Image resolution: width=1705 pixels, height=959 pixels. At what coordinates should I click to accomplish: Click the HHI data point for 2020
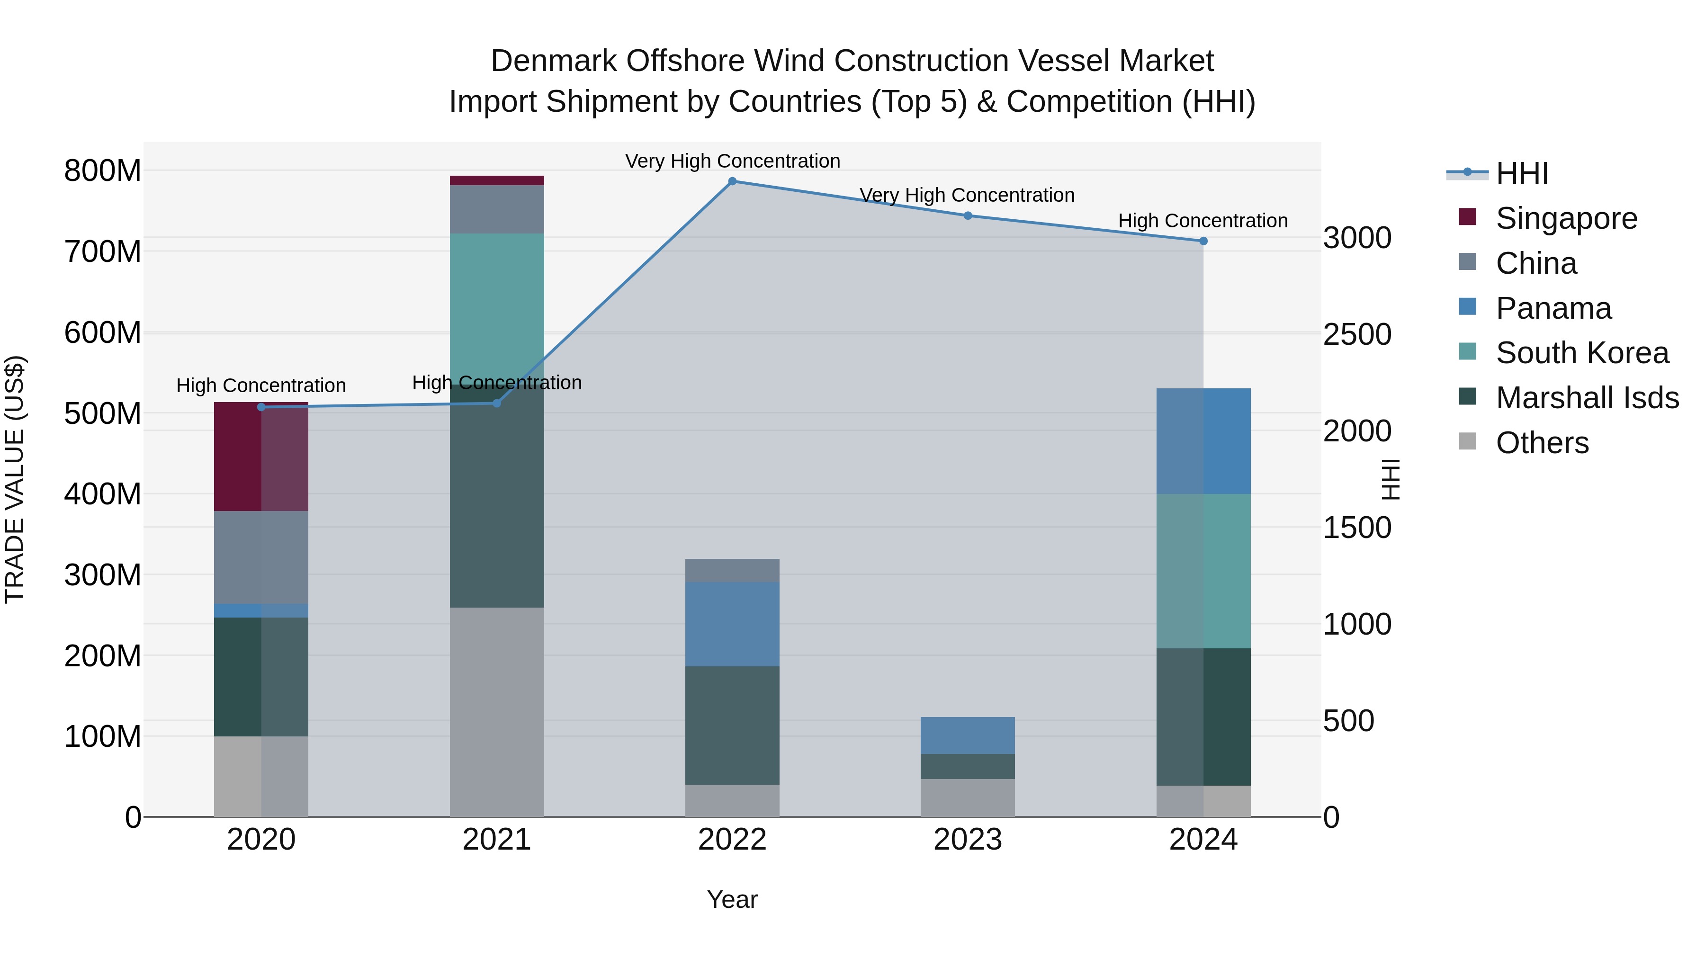click(x=261, y=407)
